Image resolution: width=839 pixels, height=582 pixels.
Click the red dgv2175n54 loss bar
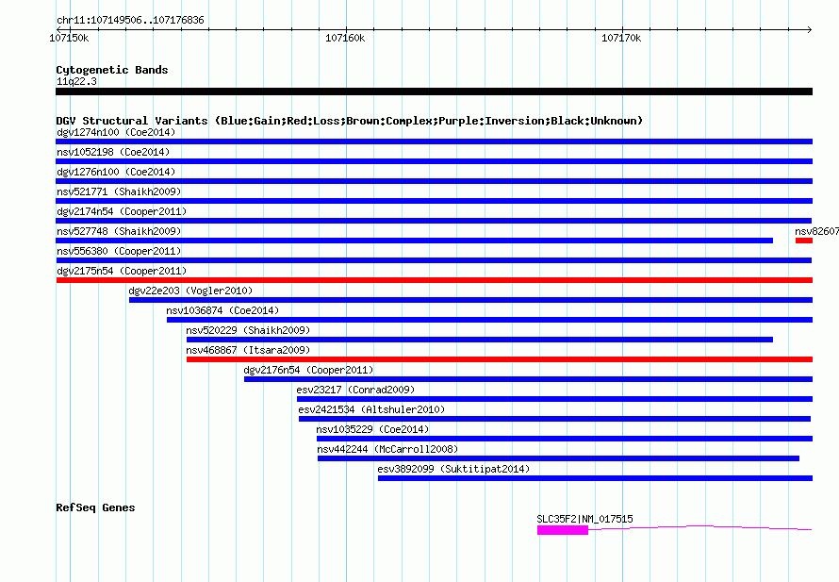pos(435,280)
